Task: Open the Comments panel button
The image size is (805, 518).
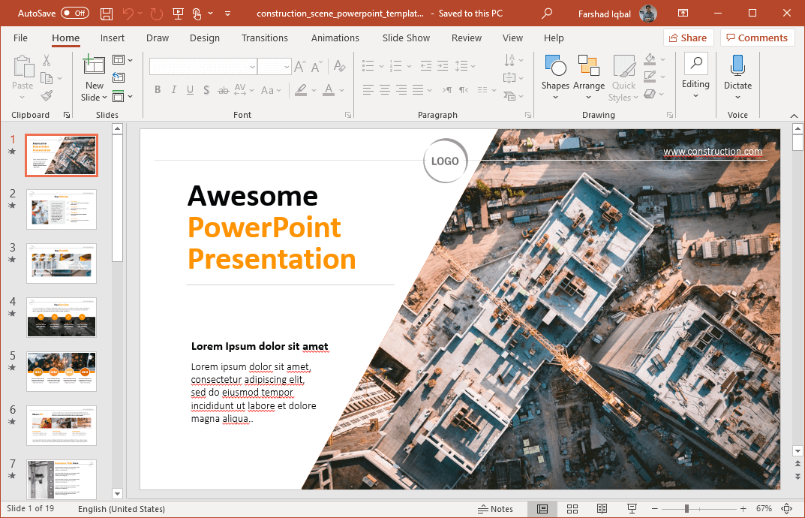Action: coord(757,37)
